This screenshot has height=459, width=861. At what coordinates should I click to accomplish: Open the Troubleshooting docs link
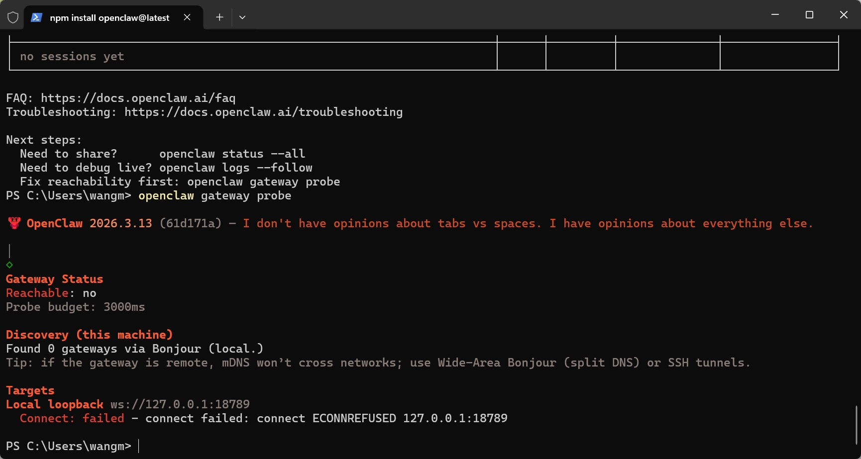(263, 112)
